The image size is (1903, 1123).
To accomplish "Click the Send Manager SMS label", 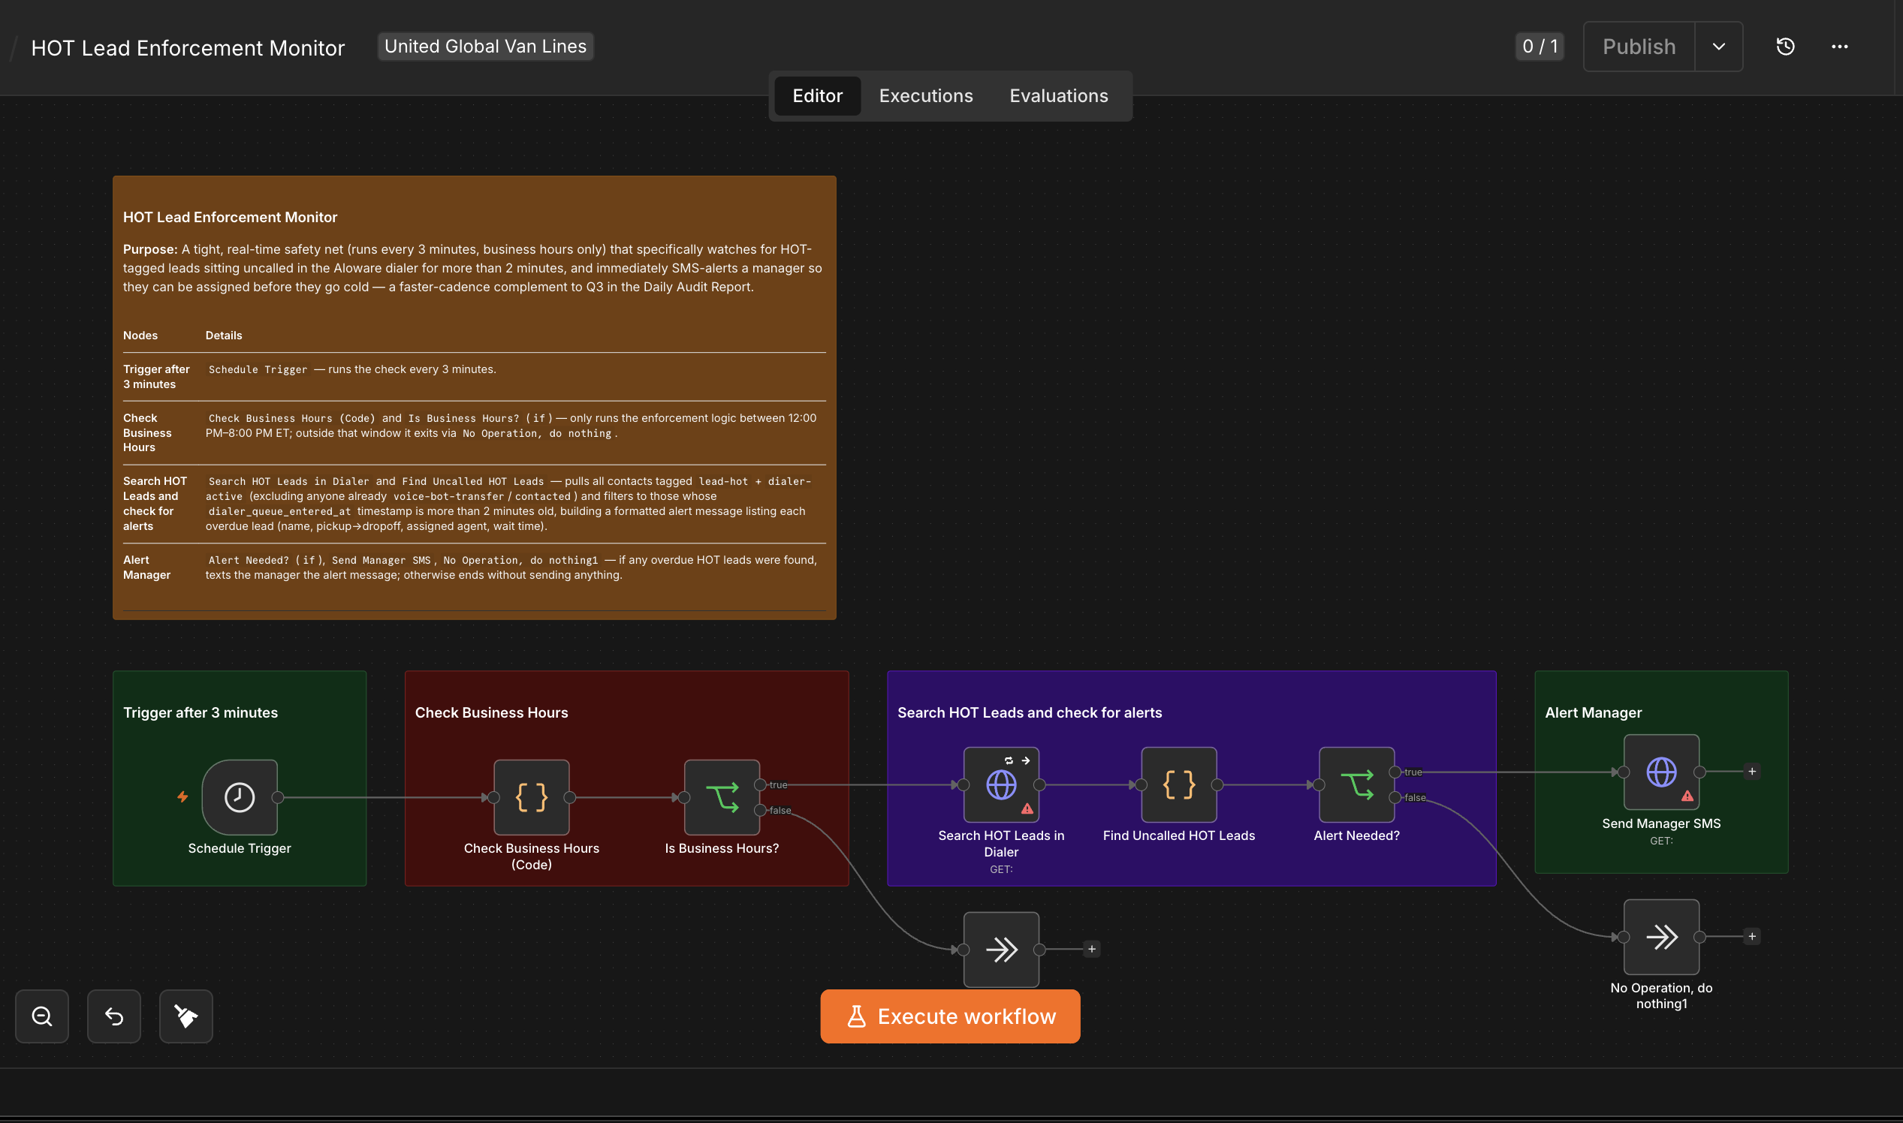I will tap(1661, 823).
